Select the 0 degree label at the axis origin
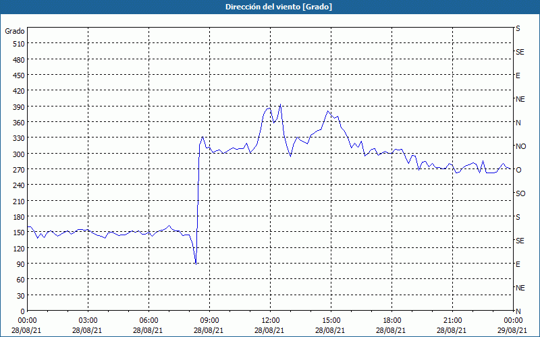540x337 pixels. (x=22, y=311)
